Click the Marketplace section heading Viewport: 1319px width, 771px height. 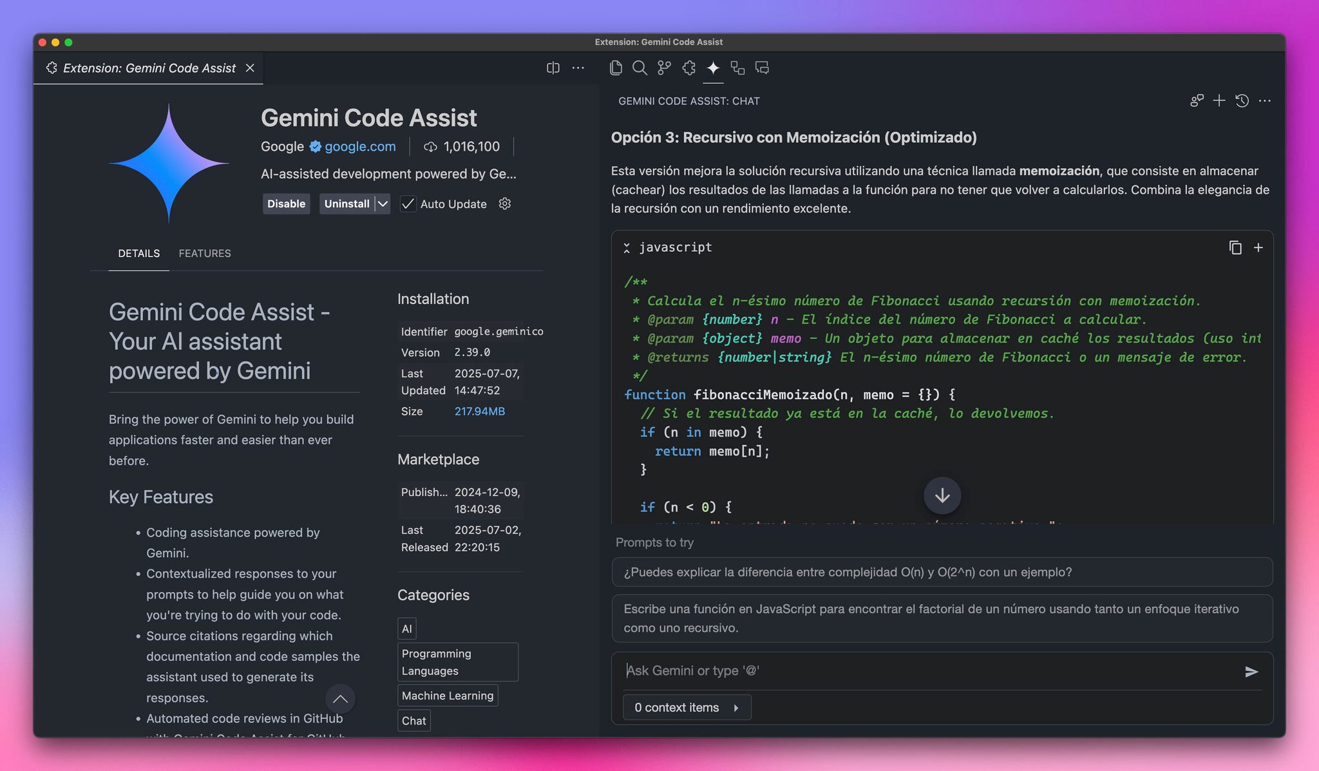pyautogui.click(x=438, y=459)
